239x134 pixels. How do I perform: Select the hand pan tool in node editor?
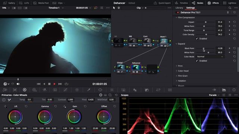click(x=119, y=8)
